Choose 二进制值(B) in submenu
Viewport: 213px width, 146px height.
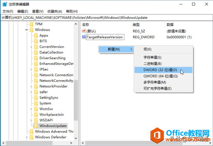[163, 64]
